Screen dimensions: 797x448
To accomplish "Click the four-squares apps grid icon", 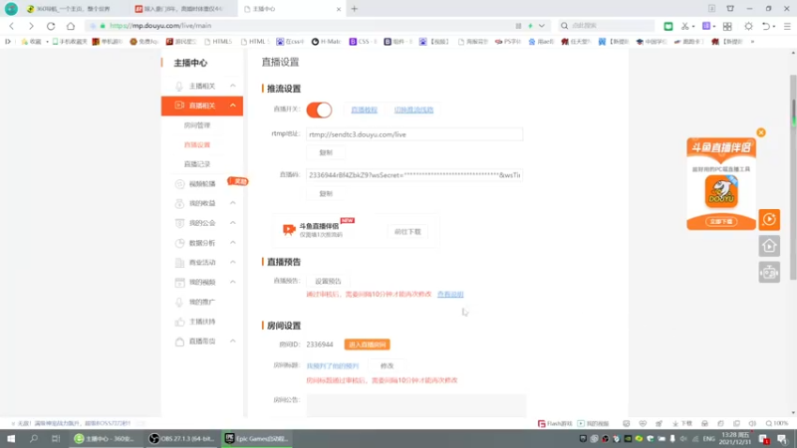I will [x=727, y=26].
